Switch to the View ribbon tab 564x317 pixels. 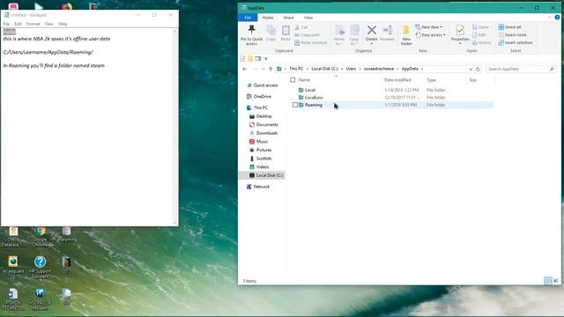click(308, 18)
